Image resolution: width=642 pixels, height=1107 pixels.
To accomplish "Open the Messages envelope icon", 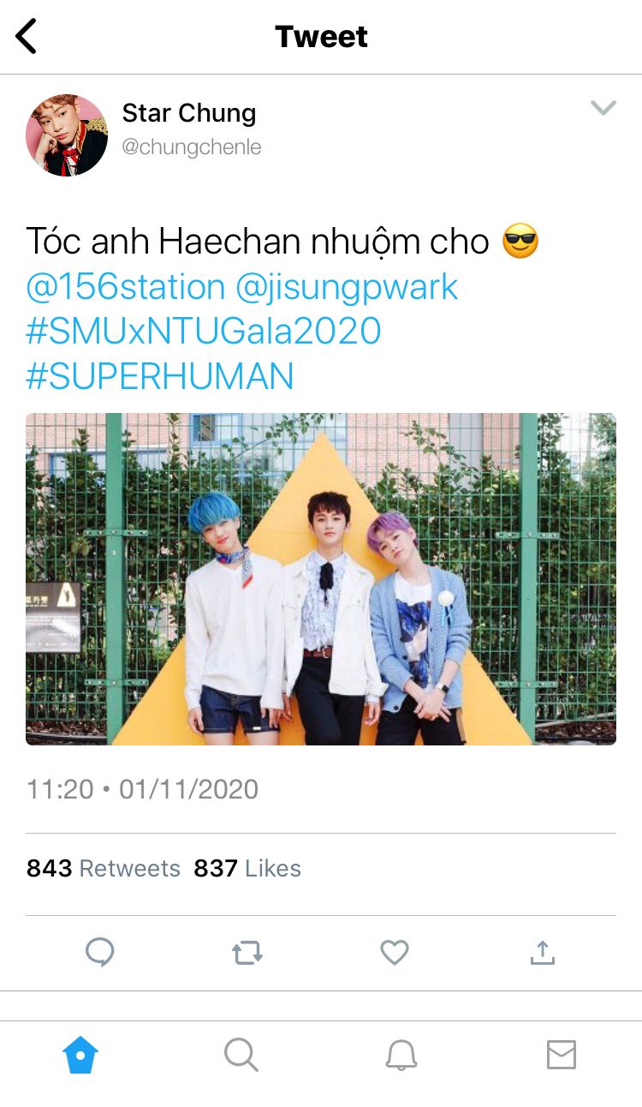I will pos(562,1055).
